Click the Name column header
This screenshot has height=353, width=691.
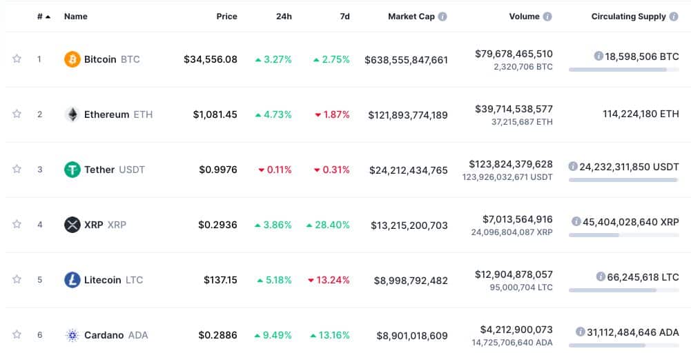pyautogui.click(x=76, y=17)
